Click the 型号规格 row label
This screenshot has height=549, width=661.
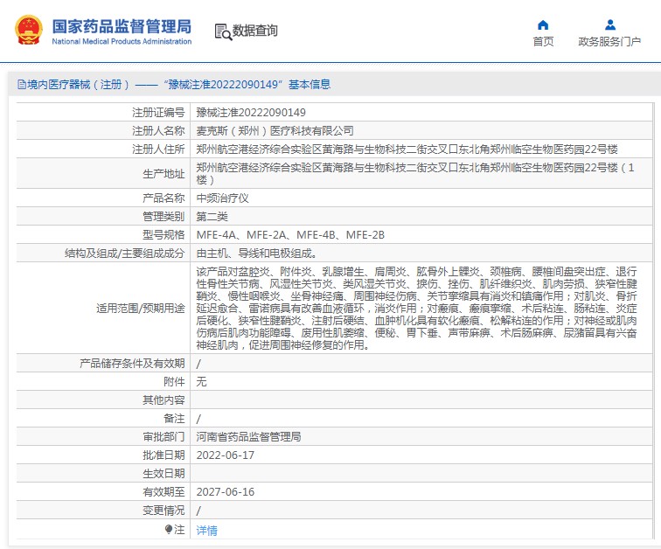164,234
